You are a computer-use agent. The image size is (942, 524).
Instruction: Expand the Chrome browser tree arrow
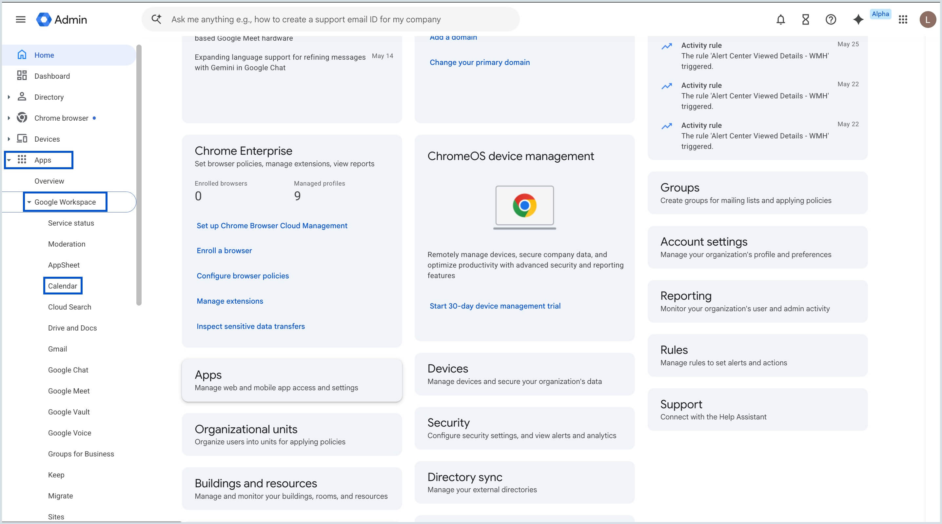pos(9,118)
